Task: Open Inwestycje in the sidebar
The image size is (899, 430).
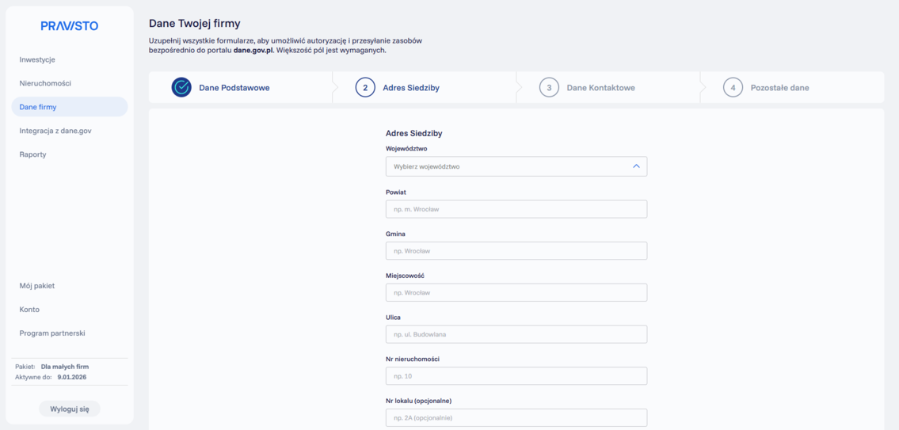Action: click(x=37, y=59)
